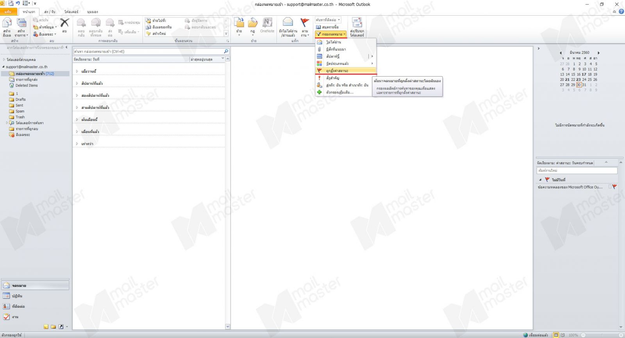Click the message list scrollbar down arrow
Viewport: 625px width, 338px height.
click(228, 327)
